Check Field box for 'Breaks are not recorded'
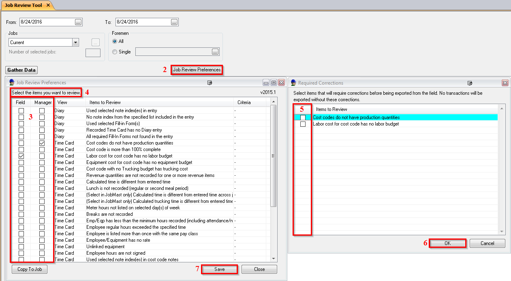Image resolution: width=511 pixels, height=281 pixels. (21, 214)
